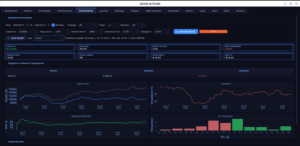The height and width of the screenshot is (146, 300).
Task: Go to the Journal tab
Action: coord(104,11)
